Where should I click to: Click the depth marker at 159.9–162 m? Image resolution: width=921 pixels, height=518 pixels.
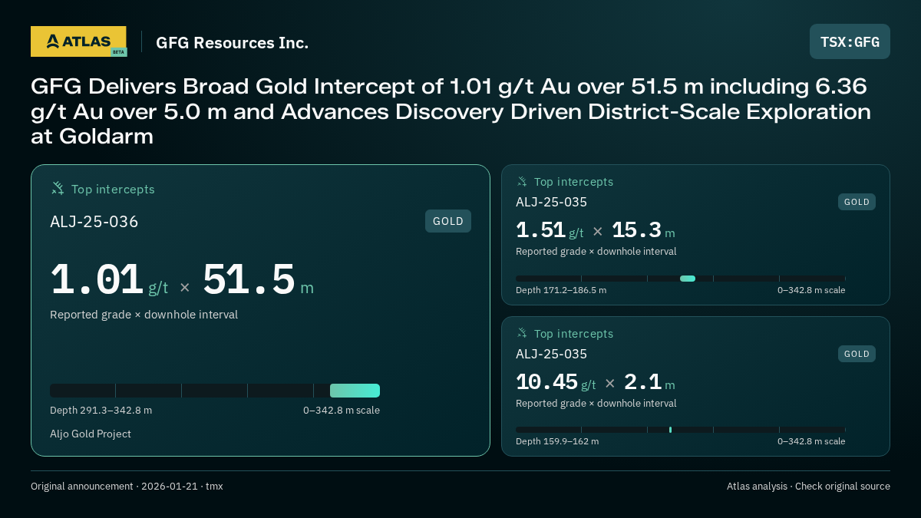[x=670, y=430]
